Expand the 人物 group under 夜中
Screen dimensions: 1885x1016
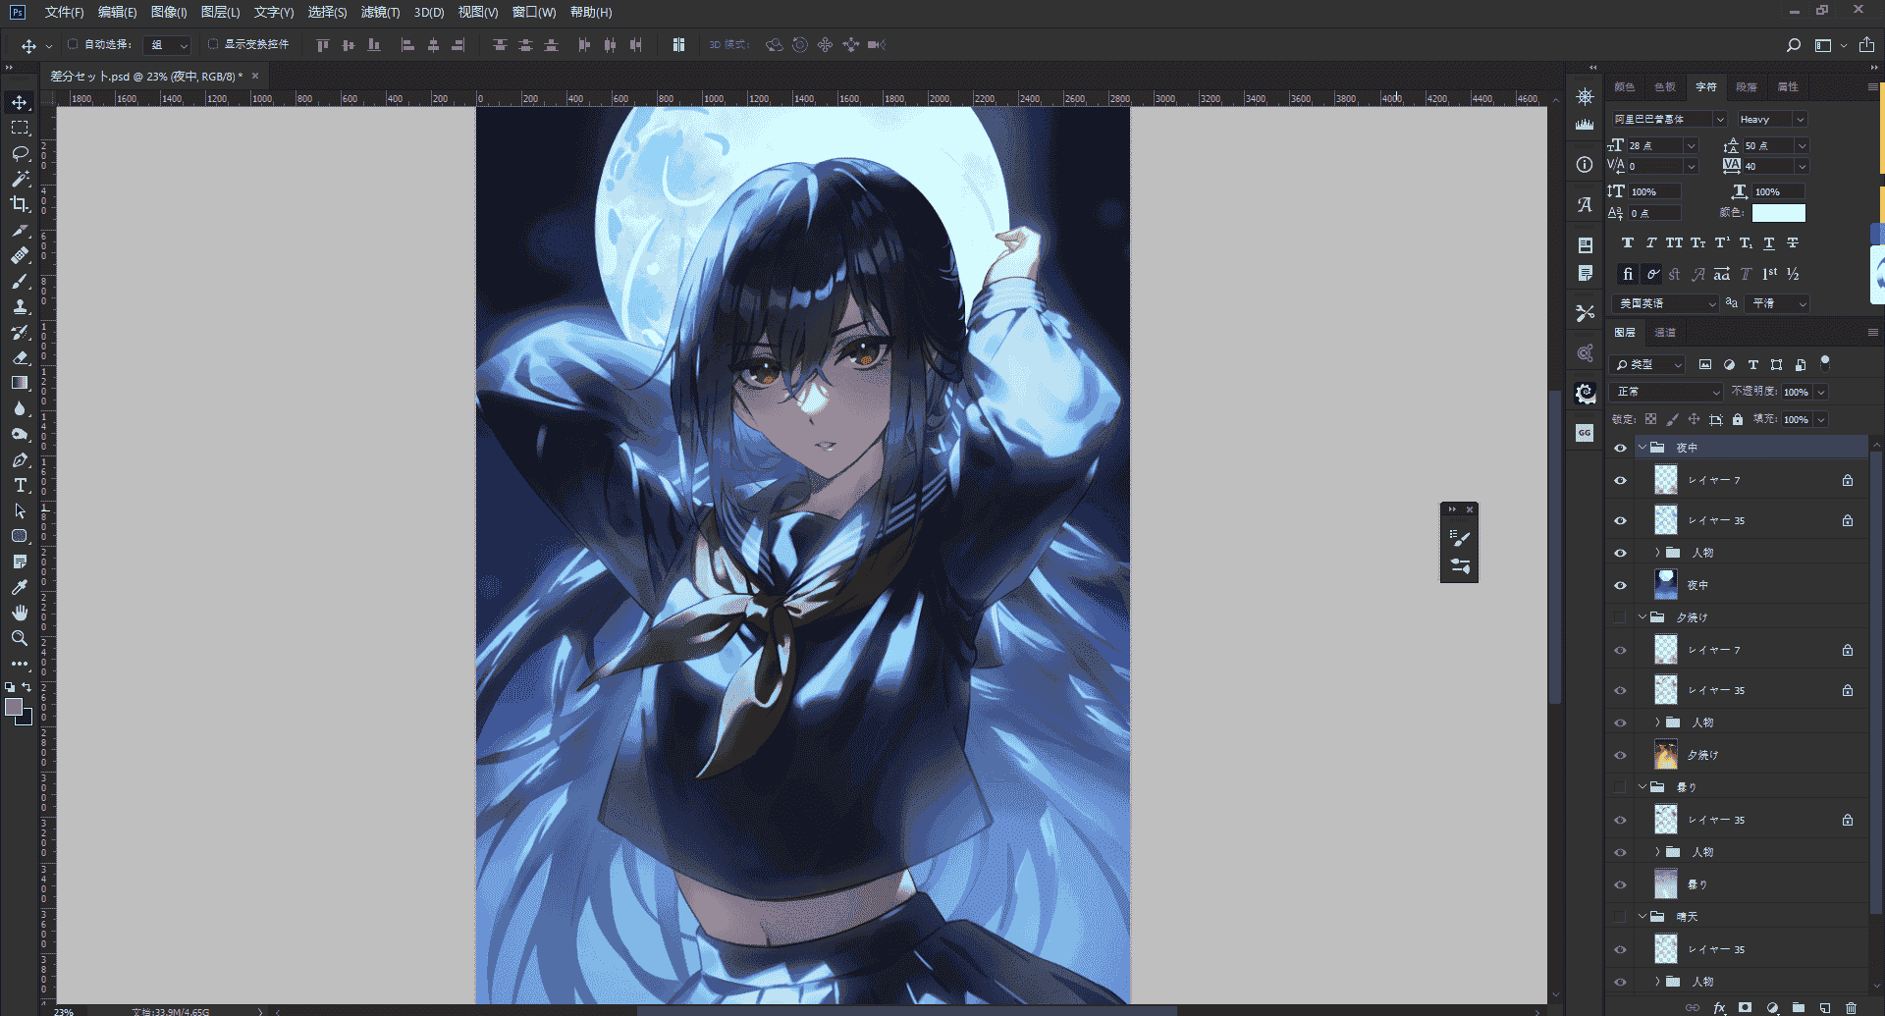pos(1658,553)
